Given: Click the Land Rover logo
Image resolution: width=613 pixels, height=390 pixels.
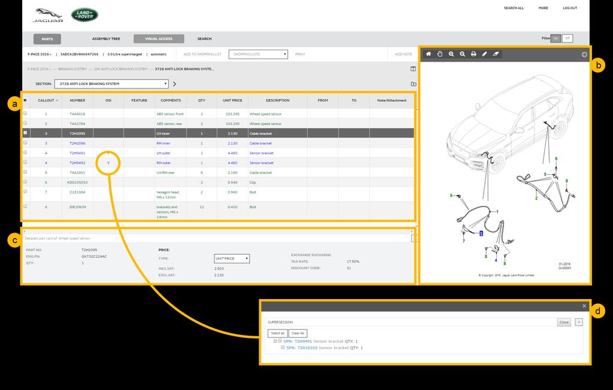Looking at the screenshot, I should [84, 15].
